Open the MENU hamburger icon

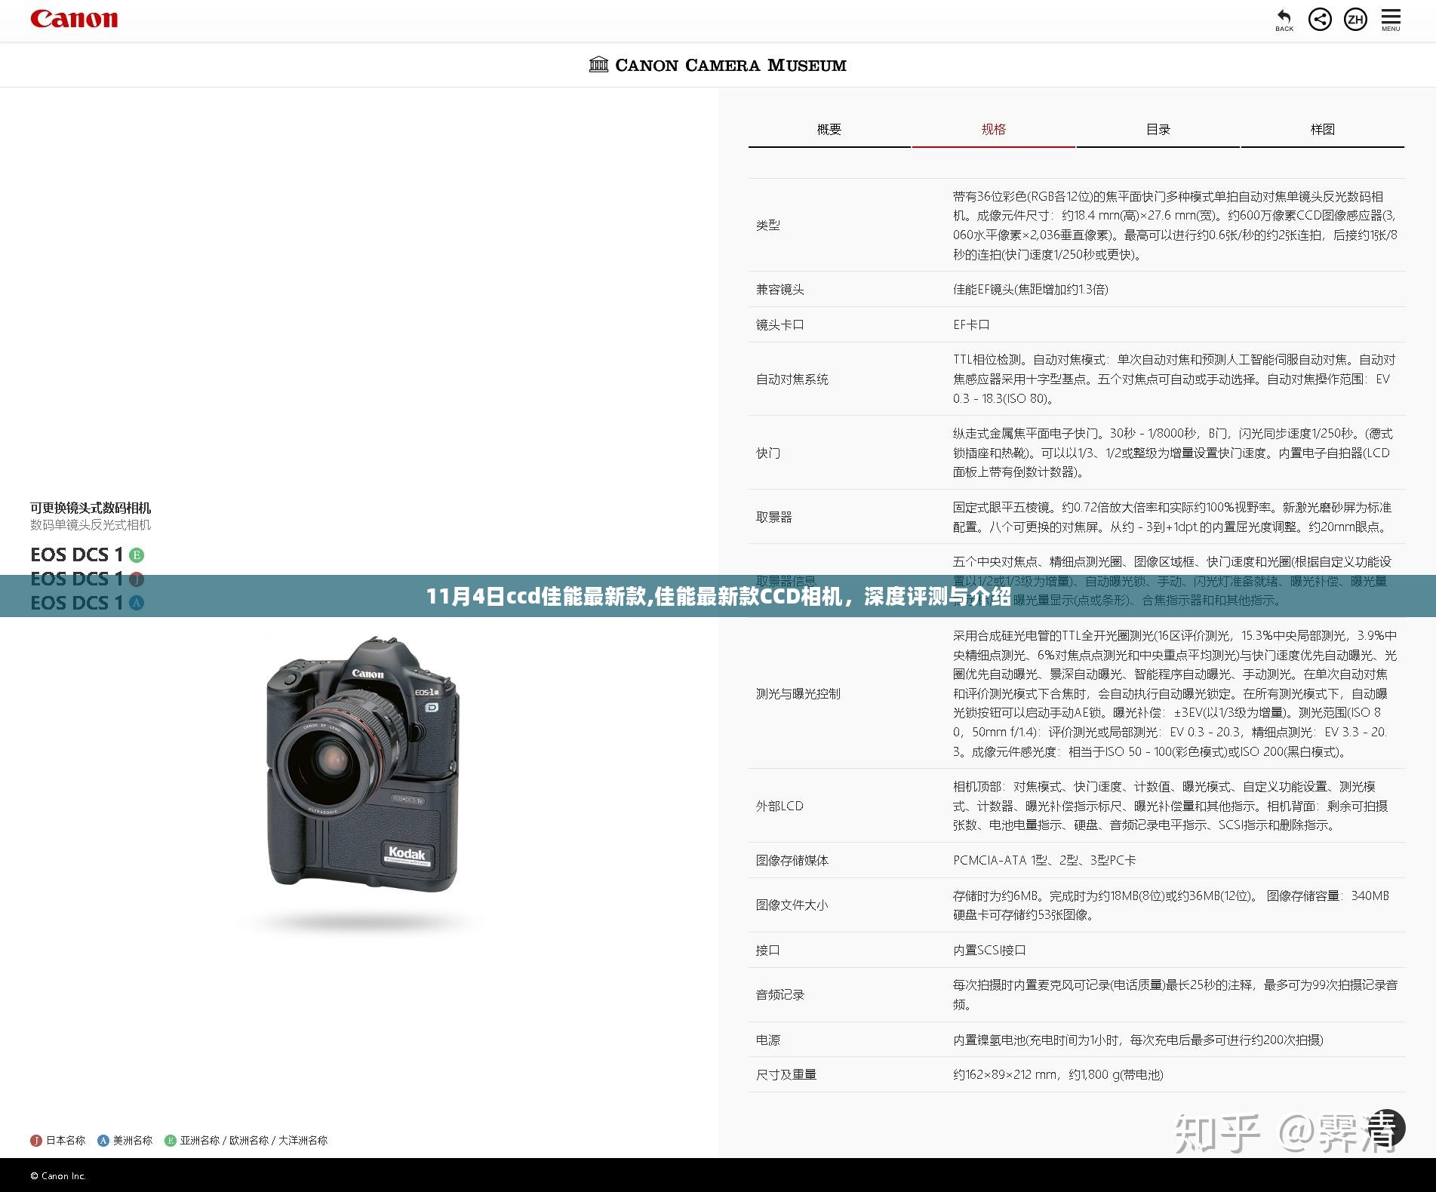(x=1391, y=20)
